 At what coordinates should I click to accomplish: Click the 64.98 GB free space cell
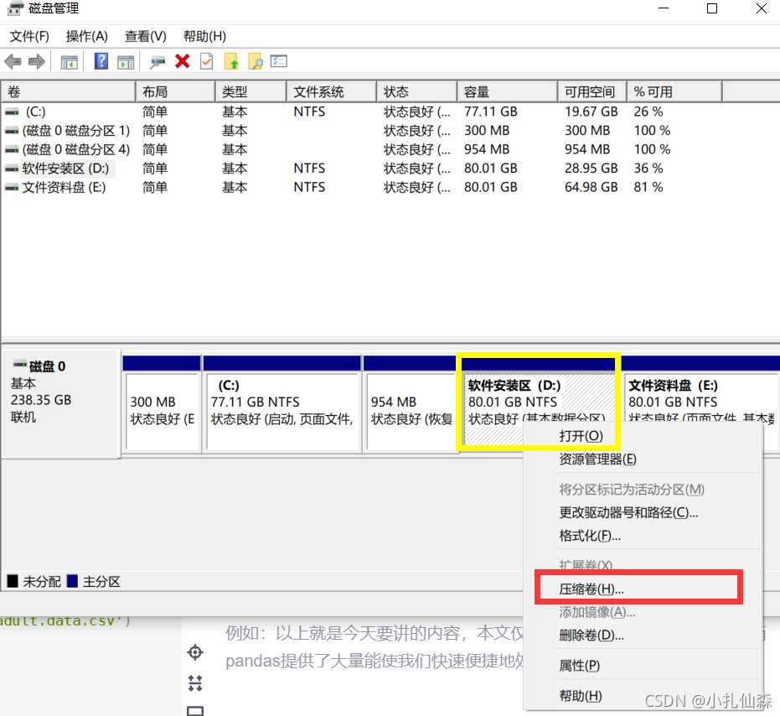591,188
